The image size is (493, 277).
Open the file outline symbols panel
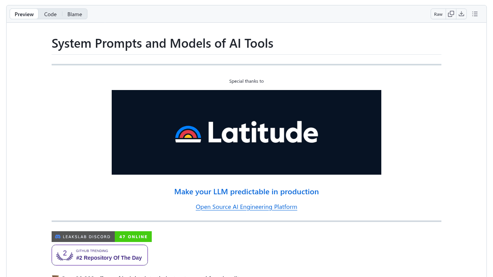point(475,13)
